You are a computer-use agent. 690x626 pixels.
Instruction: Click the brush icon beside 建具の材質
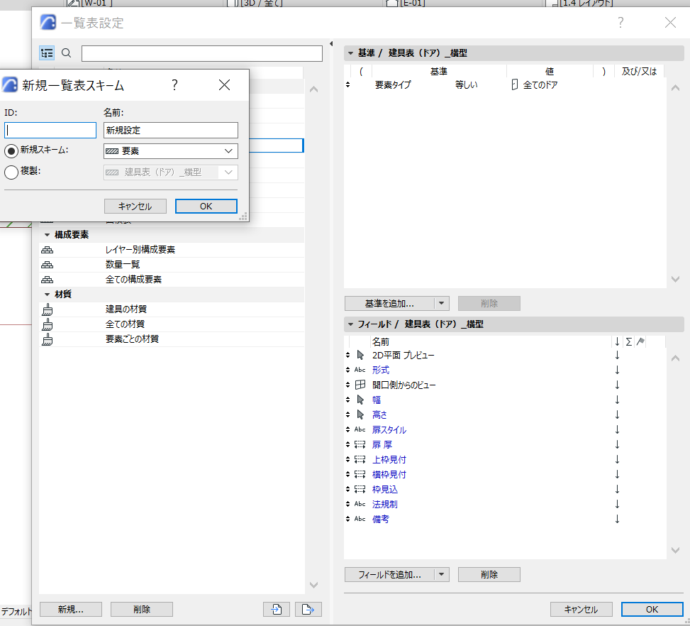pyautogui.click(x=47, y=309)
